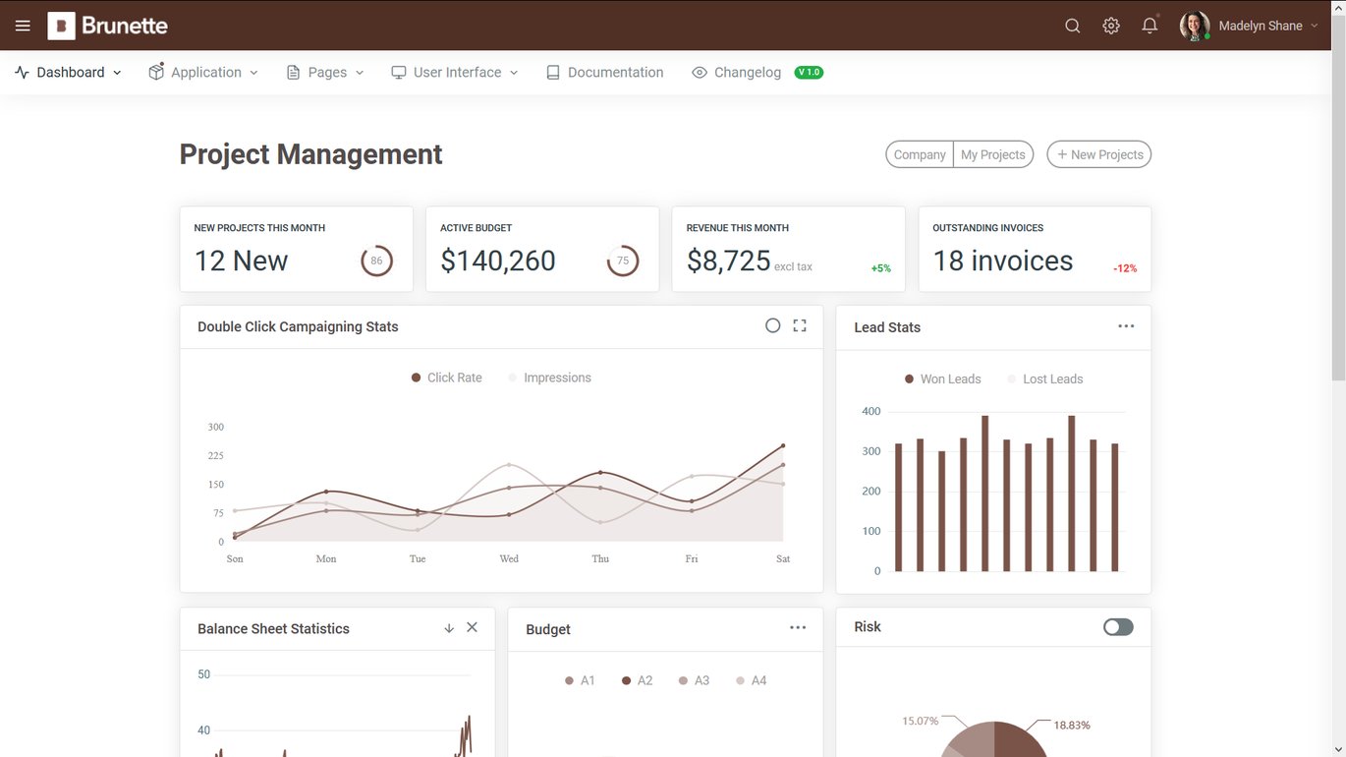Image resolution: width=1346 pixels, height=757 pixels.
Task: Click the Changelog eye icon
Action: coord(700,73)
